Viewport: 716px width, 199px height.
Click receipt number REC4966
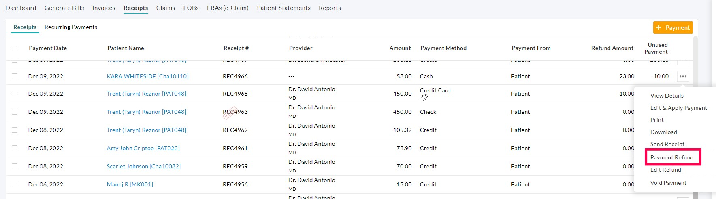(x=235, y=76)
